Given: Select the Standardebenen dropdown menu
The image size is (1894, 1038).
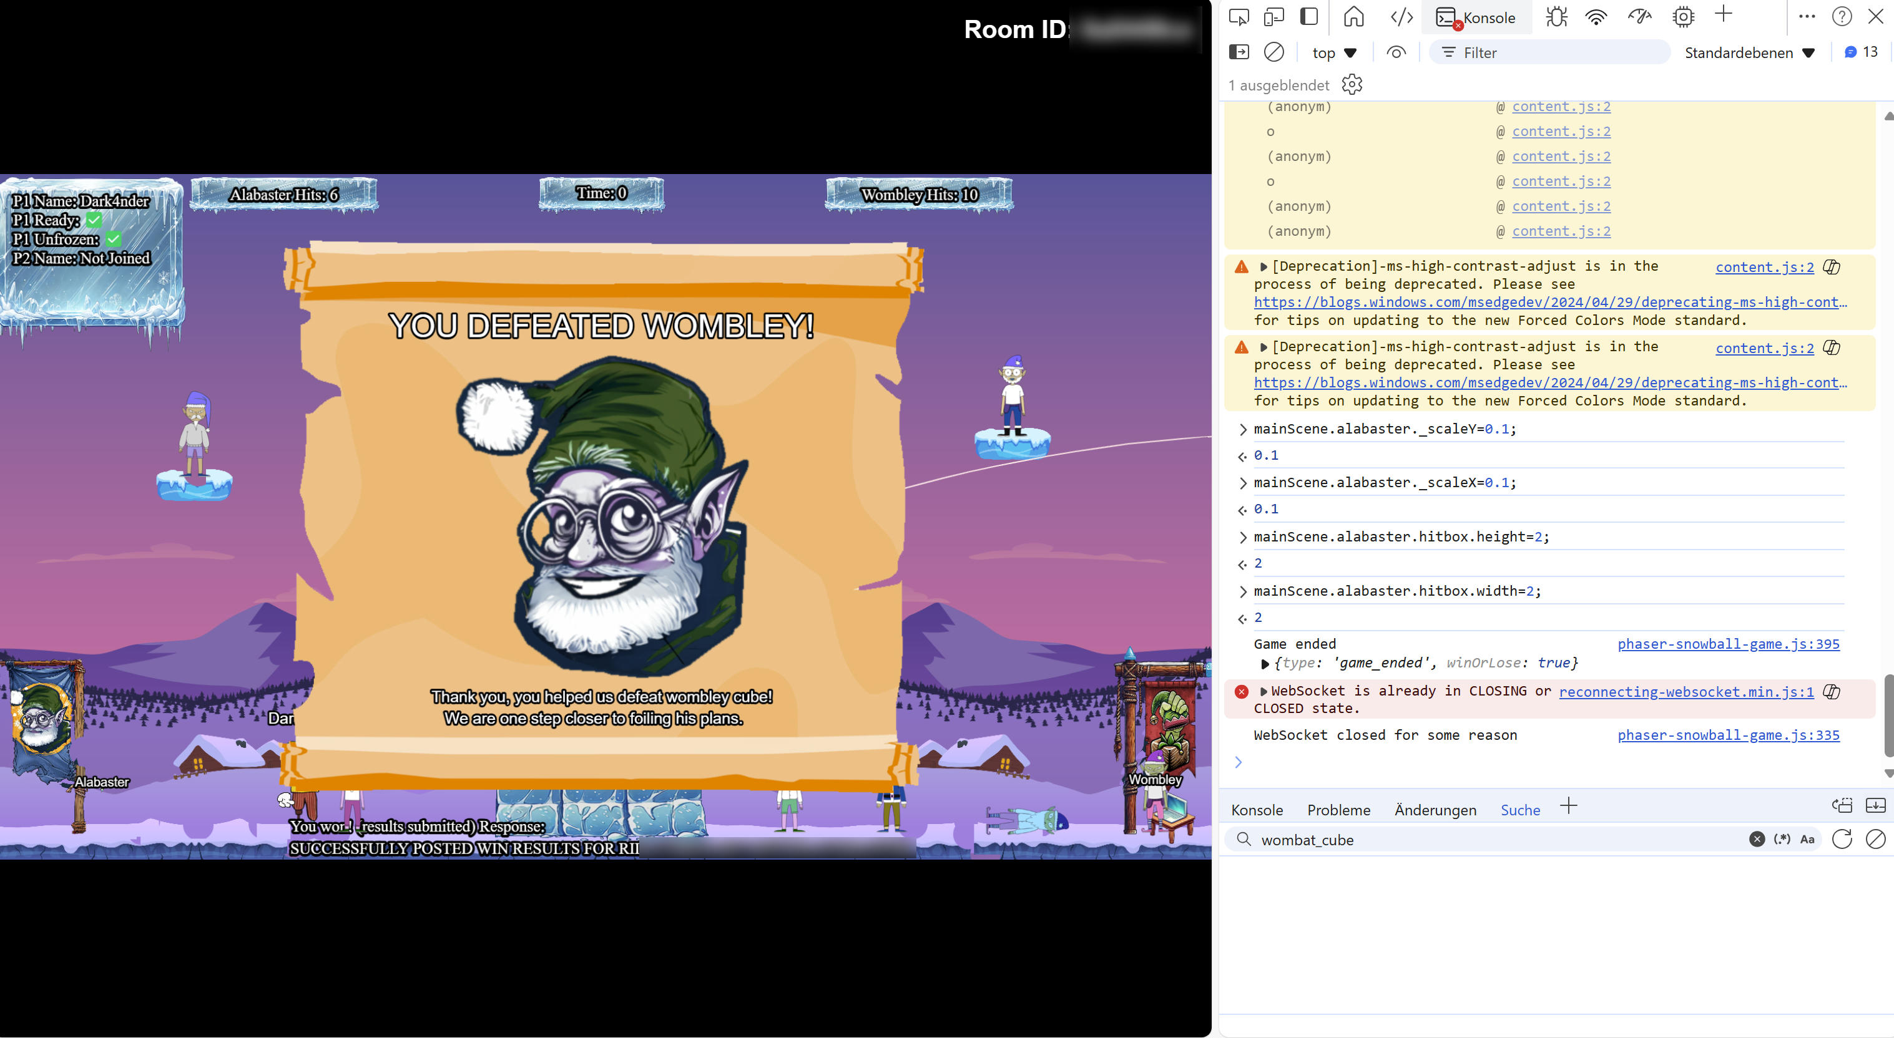Looking at the screenshot, I should point(1754,52).
